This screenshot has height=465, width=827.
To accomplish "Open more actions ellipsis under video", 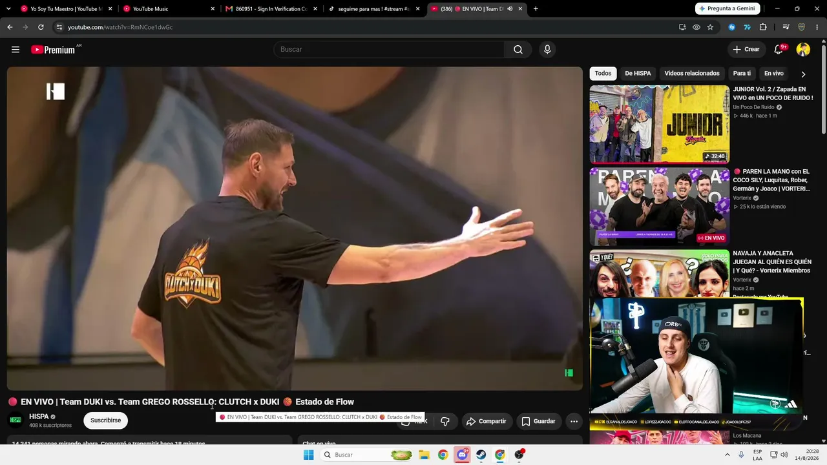I will 574,421.
